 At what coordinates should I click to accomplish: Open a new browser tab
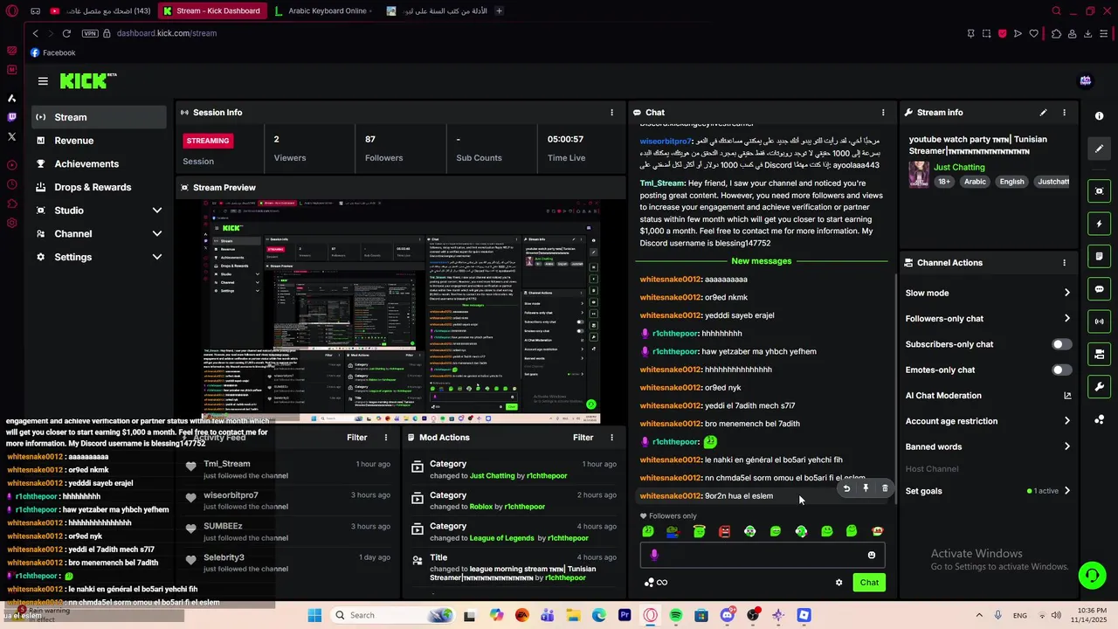point(499,11)
